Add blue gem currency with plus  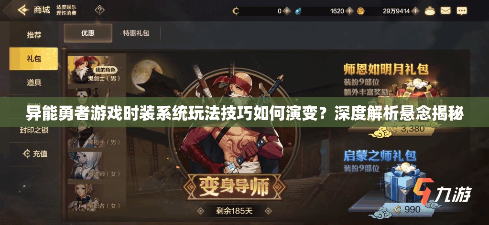tap(349, 11)
